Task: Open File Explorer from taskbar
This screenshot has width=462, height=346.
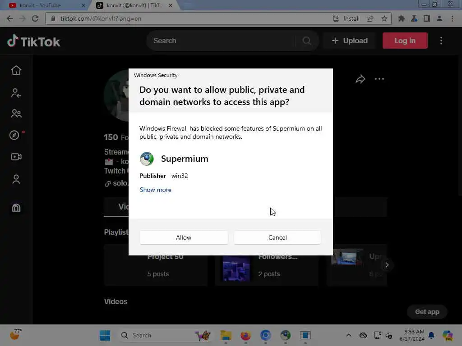Action: point(226,335)
